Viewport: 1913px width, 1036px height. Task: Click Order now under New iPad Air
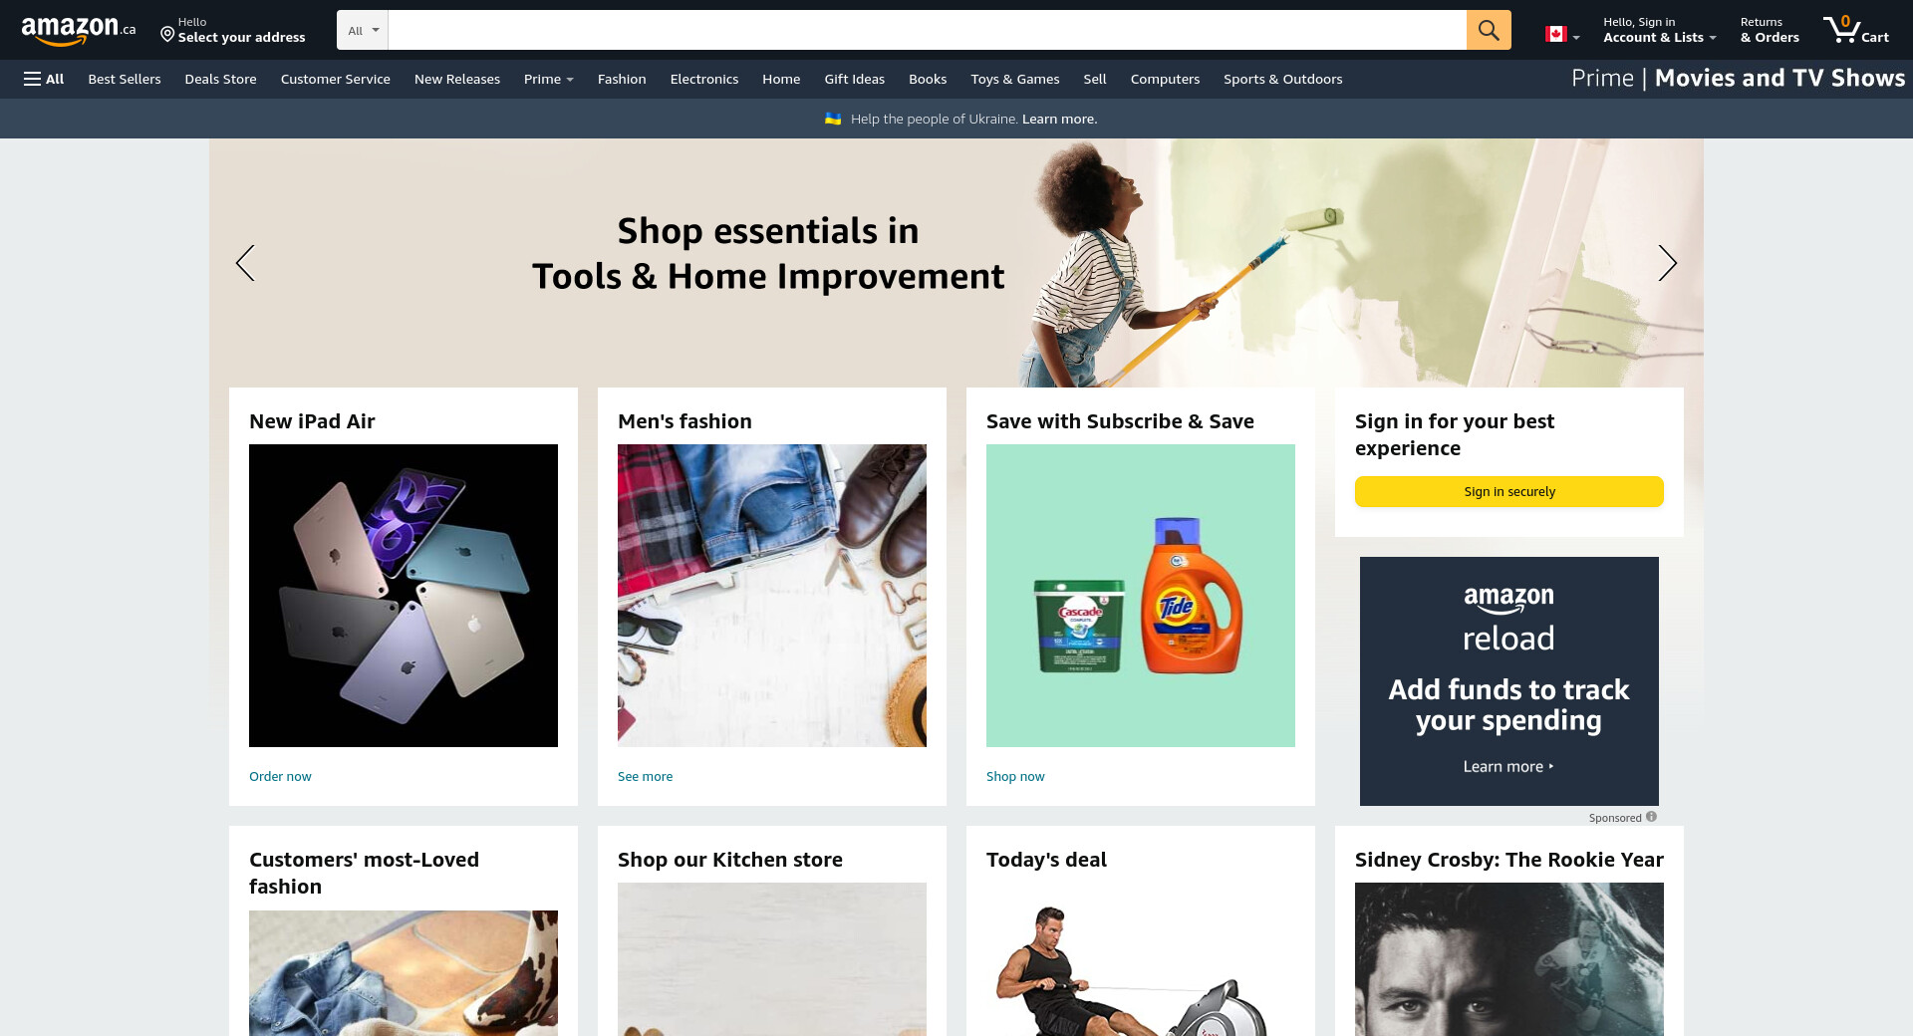click(280, 776)
